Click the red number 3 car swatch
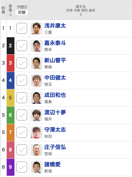 [x=11, y=63]
